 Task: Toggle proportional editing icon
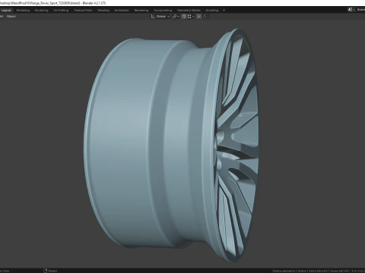199,17
